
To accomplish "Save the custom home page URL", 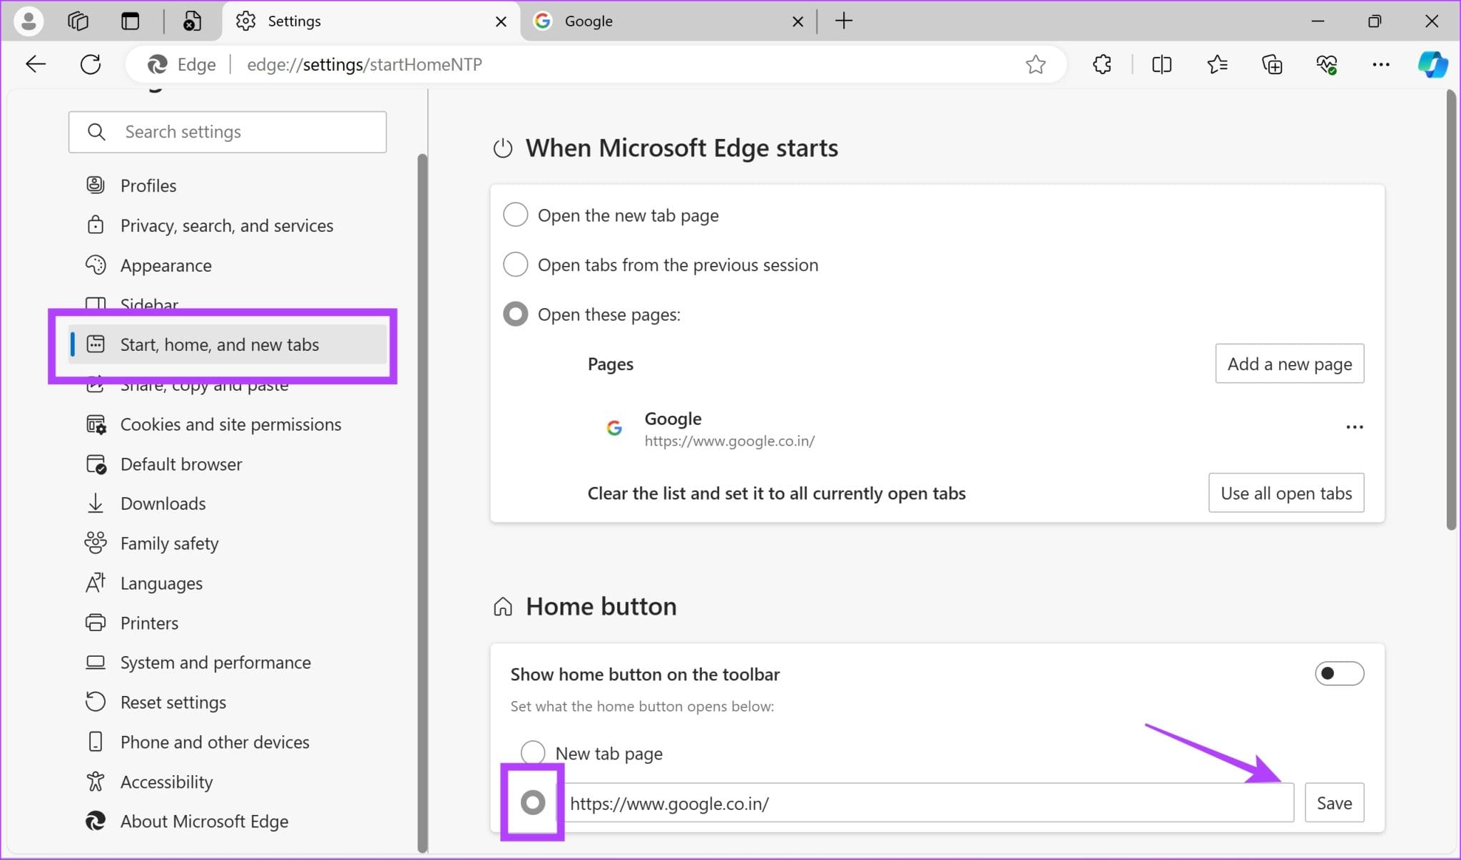I will tap(1334, 802).
